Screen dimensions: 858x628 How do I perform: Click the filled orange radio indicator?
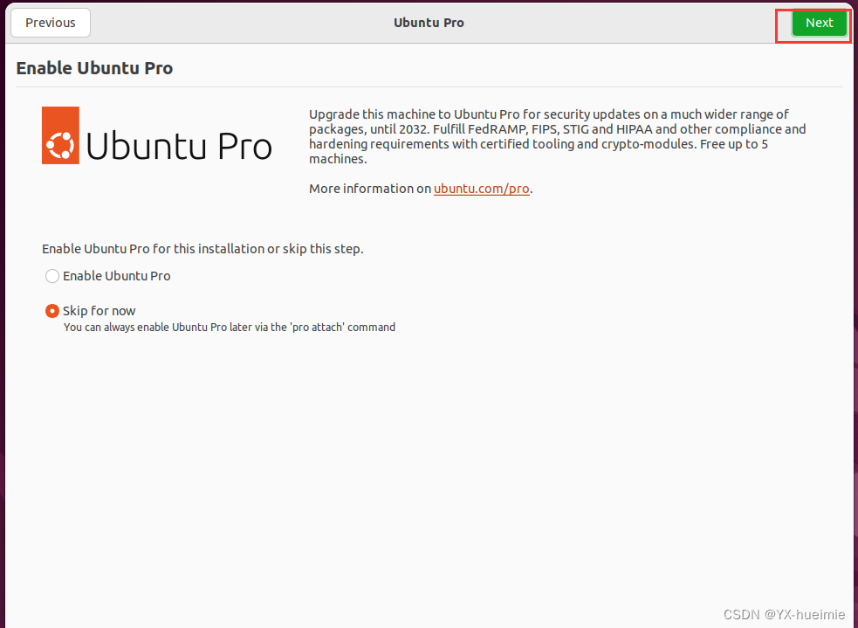click(51, 310)
